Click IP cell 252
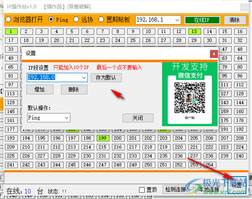The image size is (252, 199). click(x=179, y=165)
